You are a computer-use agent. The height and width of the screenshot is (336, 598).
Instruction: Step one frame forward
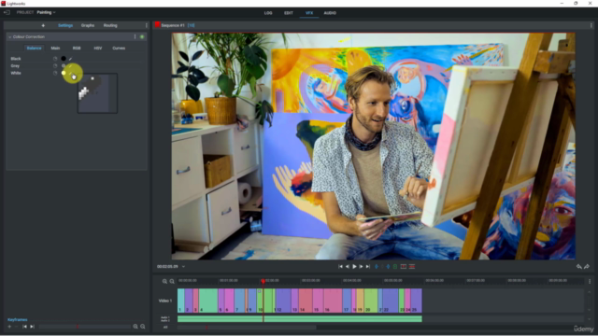361,267
